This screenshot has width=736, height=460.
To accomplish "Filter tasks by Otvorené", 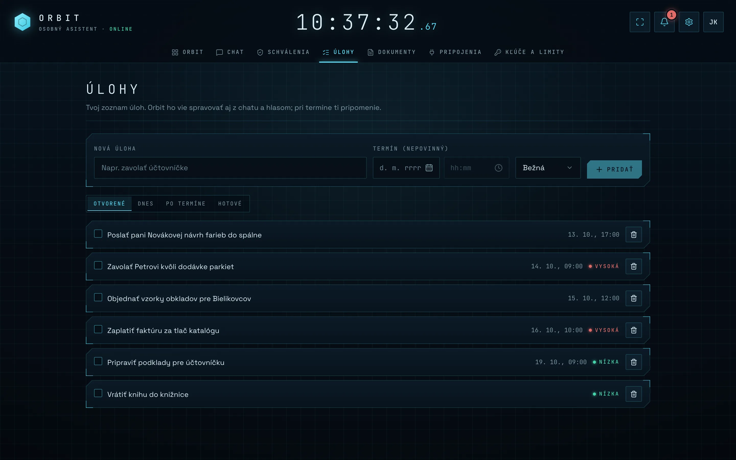I will pos(109,203).
